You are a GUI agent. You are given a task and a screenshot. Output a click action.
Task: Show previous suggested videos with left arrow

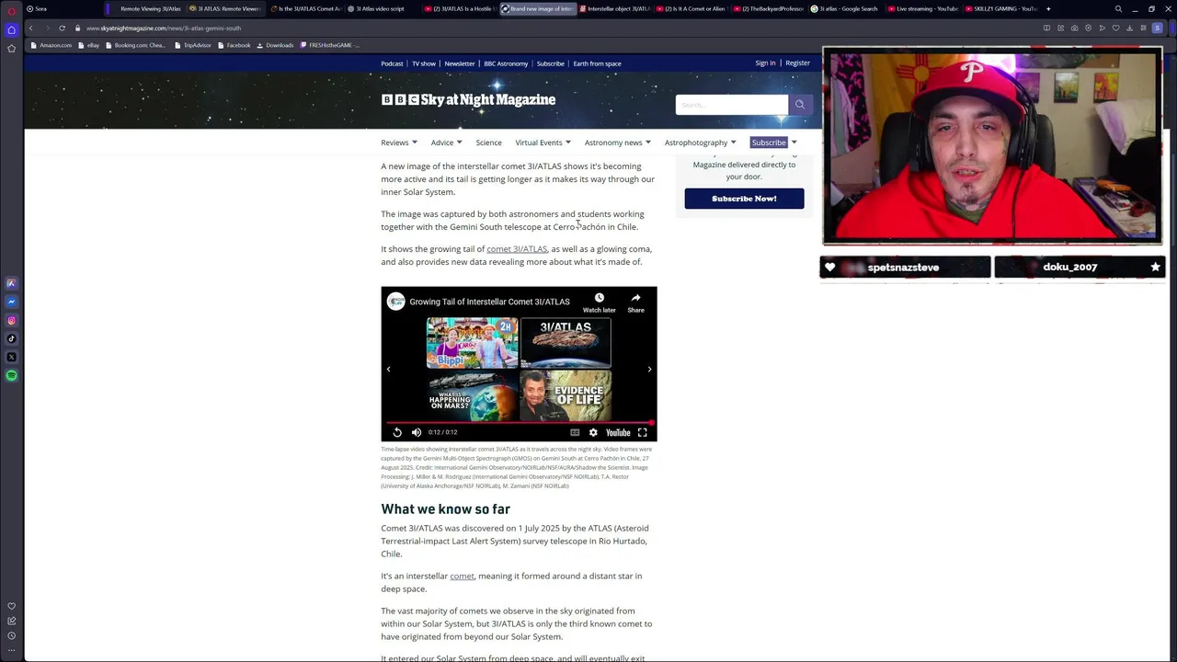click(x=388, y=369)
